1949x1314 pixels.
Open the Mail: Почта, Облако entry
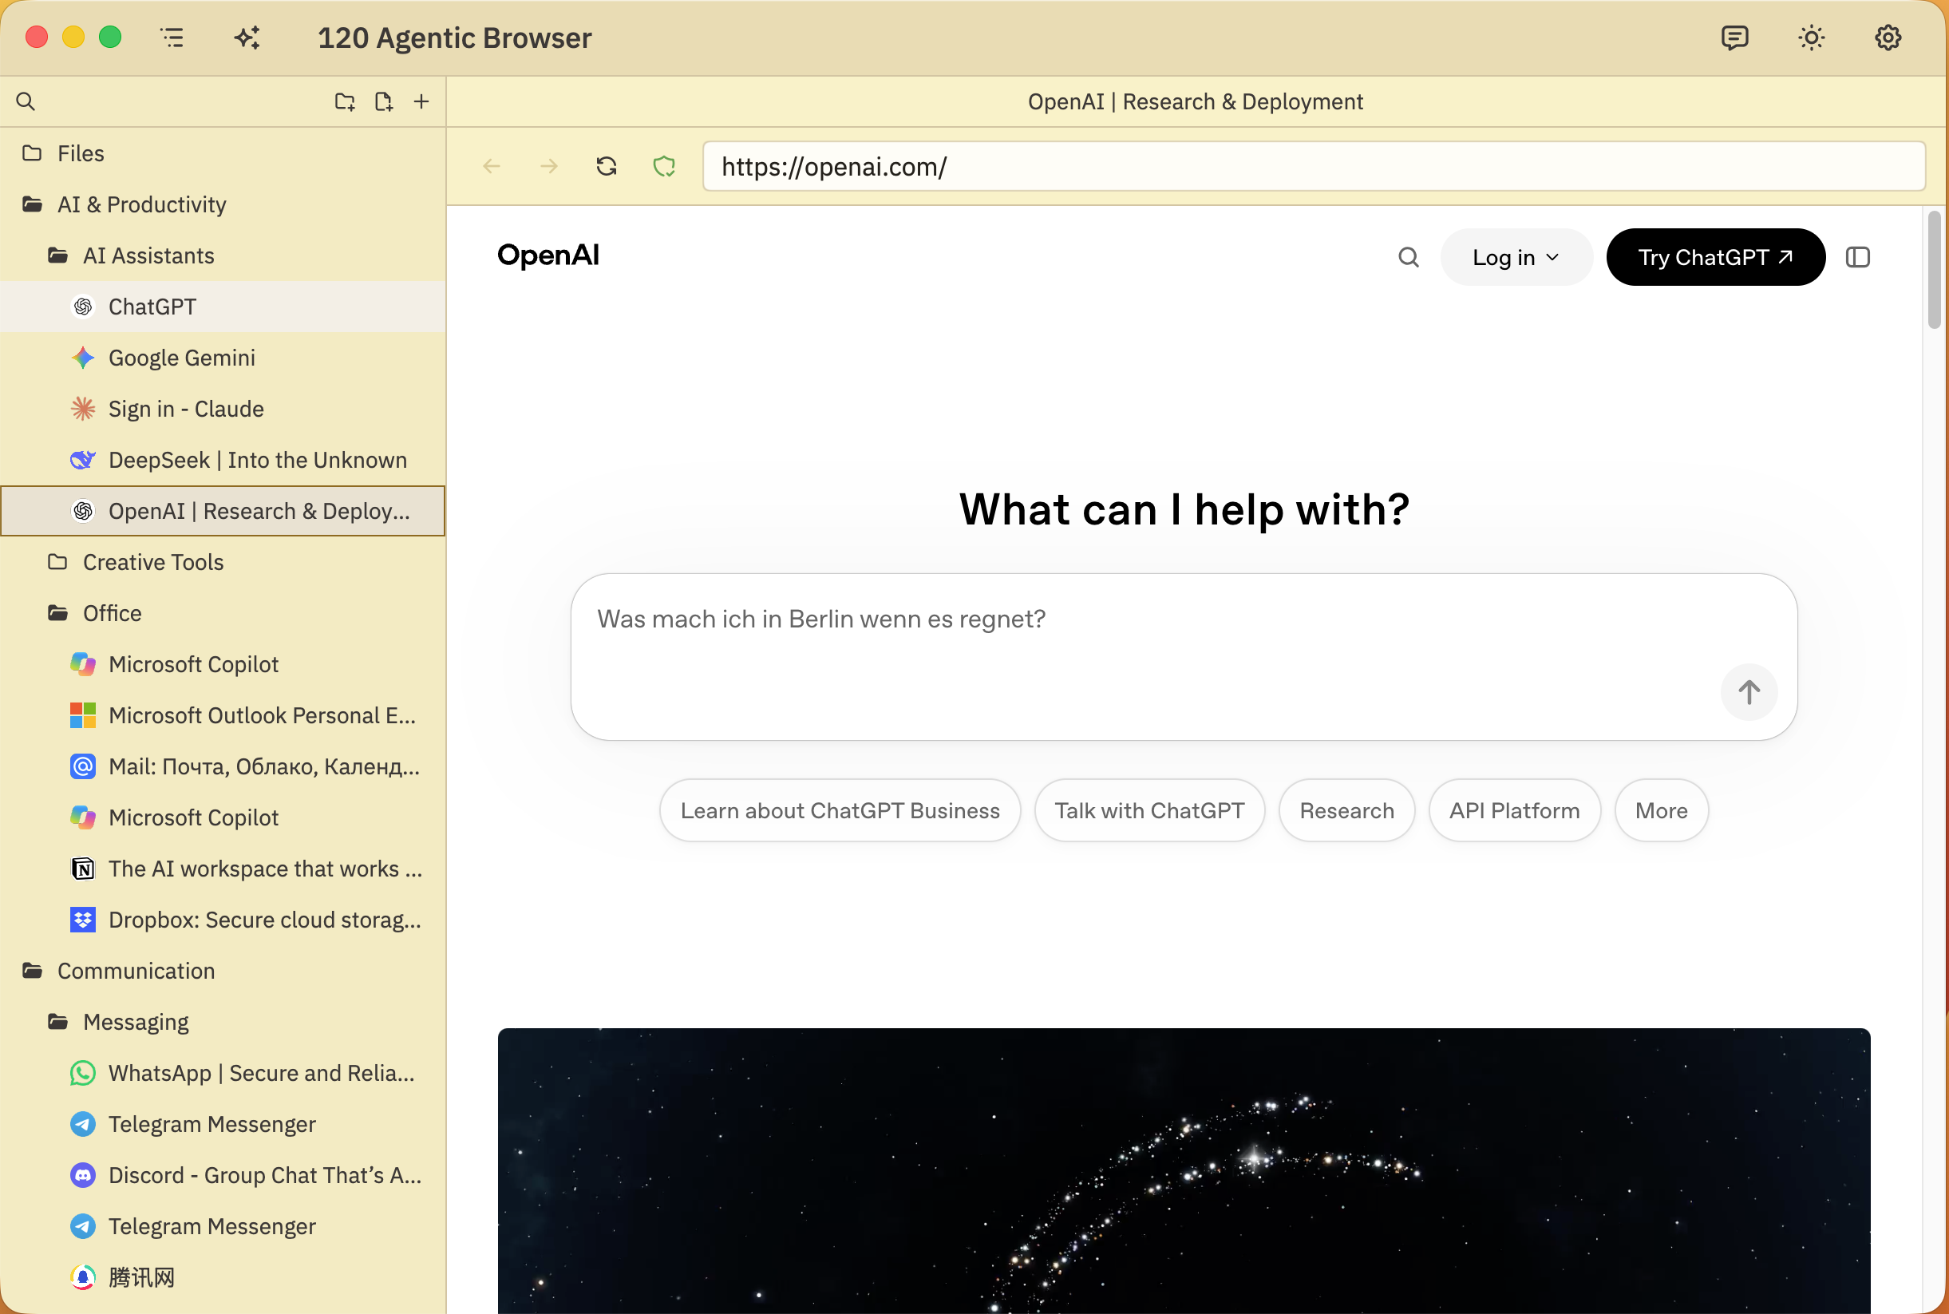coord(223,767)
